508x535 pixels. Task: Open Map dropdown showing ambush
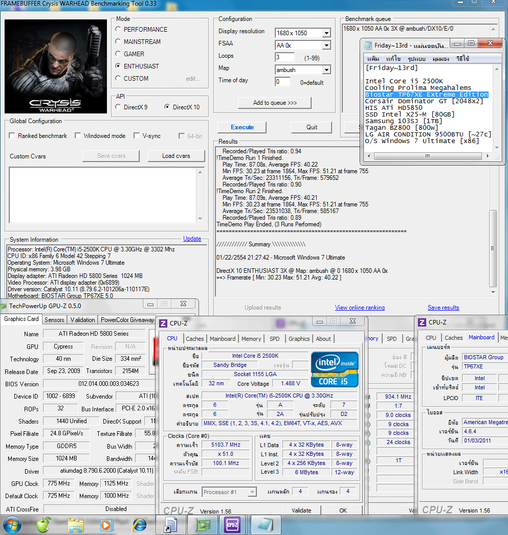pyautogui.click(x=326, y=70)
